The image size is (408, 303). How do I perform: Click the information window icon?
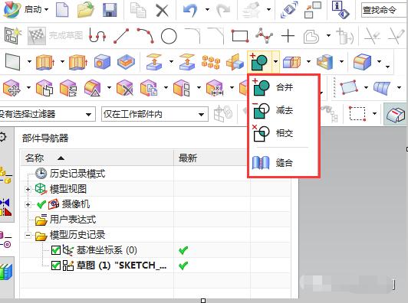tap(340, 10)
